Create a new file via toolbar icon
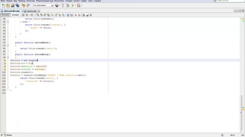 coord(3,6)
